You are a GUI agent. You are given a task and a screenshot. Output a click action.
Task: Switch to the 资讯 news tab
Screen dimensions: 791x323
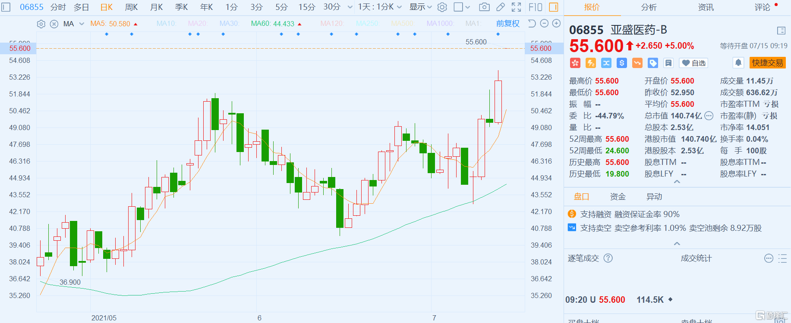[706, 7]
